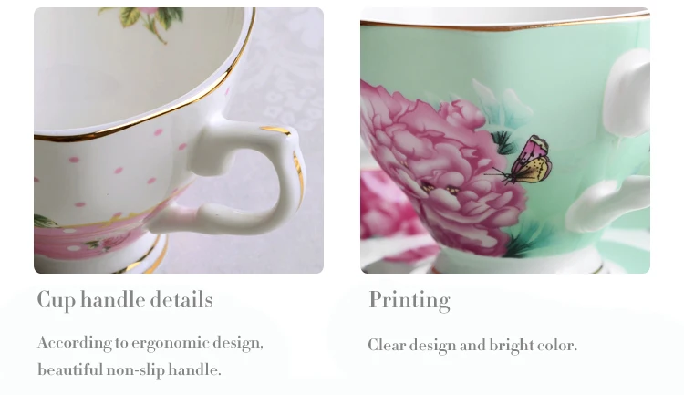This screenshot has height=395, width=684.
Task: Click the gold accent atop the white handle
Action: pyautogui.click(x=276, y=130)
